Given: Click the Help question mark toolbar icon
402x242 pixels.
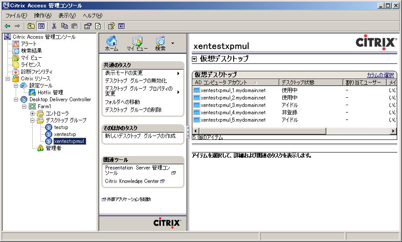Looking at the screenshot, I should coord(111,26).
